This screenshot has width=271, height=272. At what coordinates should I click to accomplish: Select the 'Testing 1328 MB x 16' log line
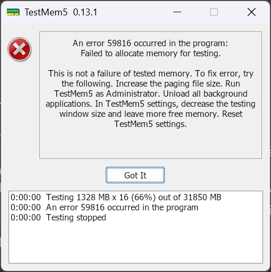[116, 197]
